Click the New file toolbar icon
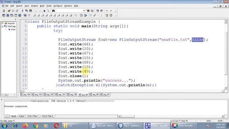The height and width of the screenshot is (129, 229). [4, 11]
